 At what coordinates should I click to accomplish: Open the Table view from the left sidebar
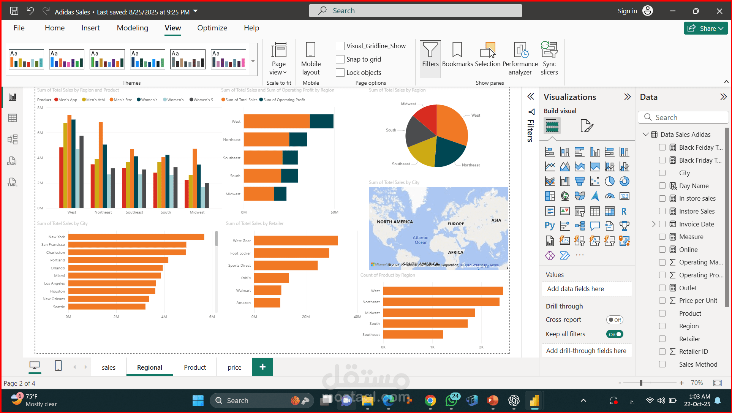coord(13,118)
